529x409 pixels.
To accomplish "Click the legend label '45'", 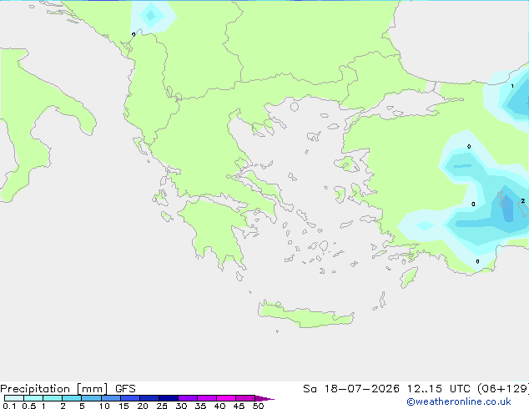I will pos(239,406).
